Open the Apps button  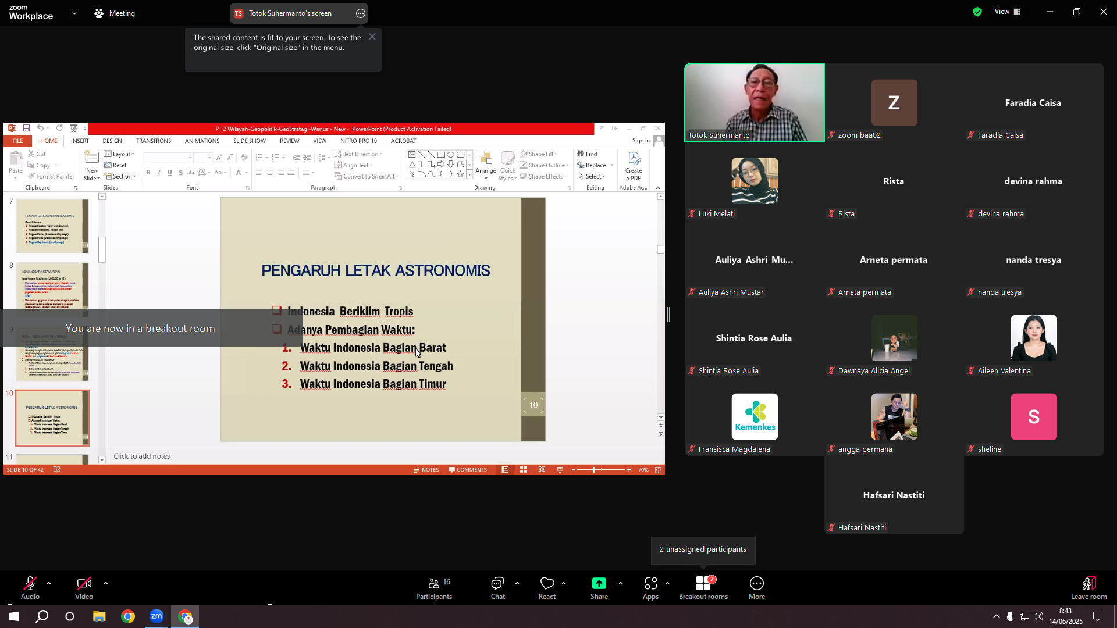click(x=650, y=588)
